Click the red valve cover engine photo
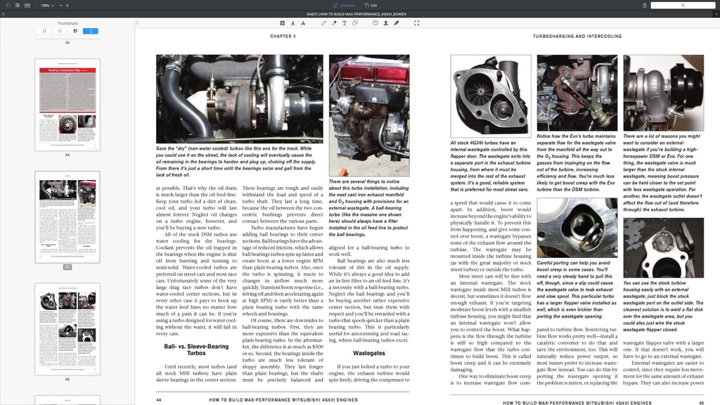720x405 pixels. 369,115
